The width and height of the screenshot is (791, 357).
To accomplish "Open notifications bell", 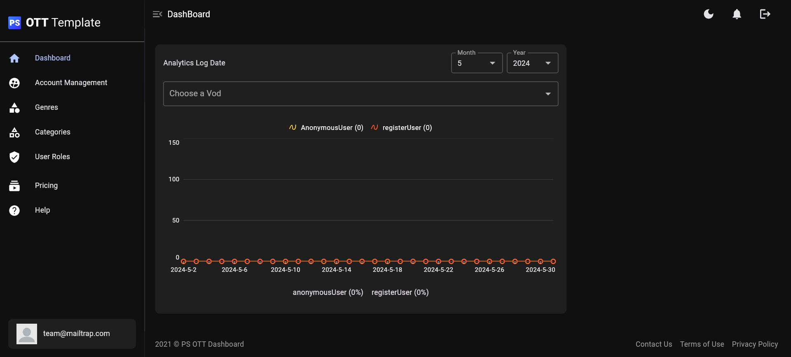I will click(737, 14).
